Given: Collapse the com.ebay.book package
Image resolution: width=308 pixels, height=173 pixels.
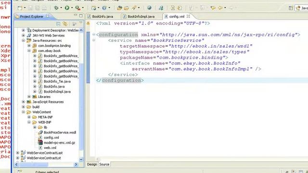Looking at the screenshot, I should coord(29,50).
